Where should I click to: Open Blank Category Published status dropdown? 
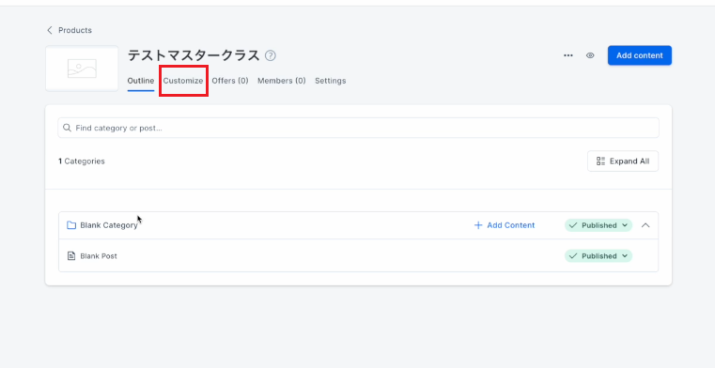(x=598, y=225)
